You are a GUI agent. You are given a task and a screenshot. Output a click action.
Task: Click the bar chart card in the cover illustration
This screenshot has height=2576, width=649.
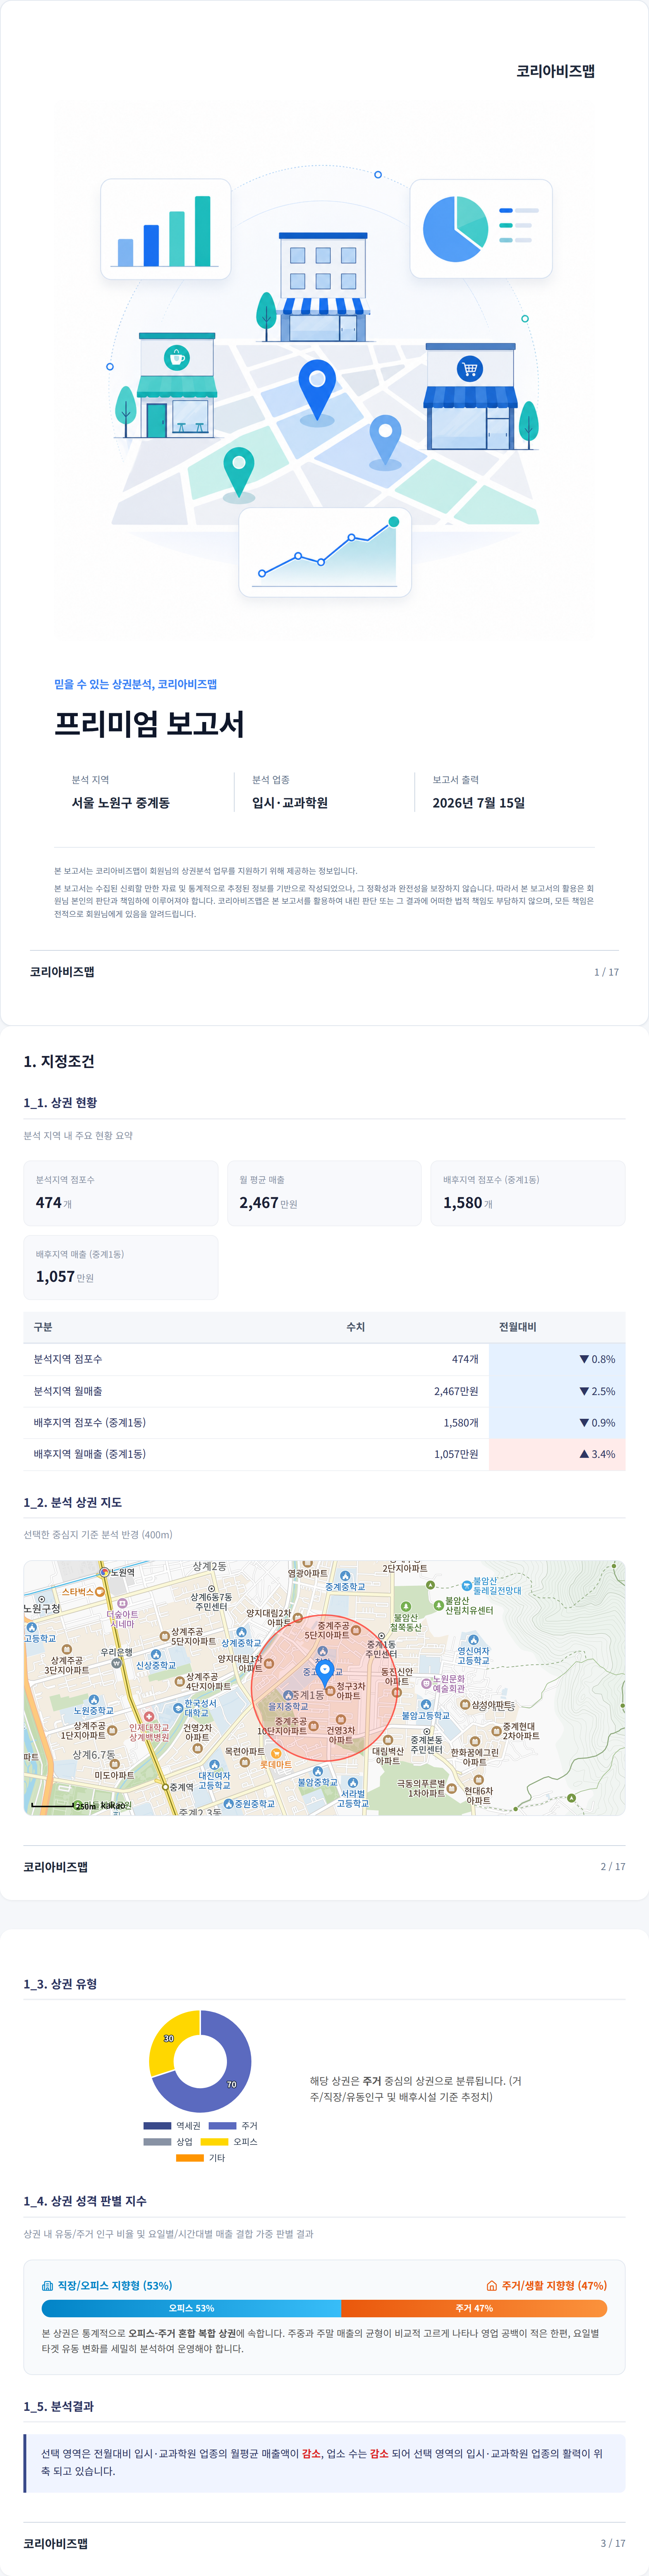coord(166,229)
